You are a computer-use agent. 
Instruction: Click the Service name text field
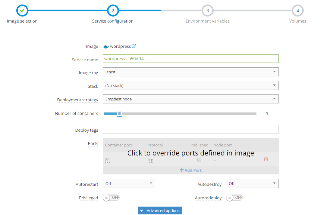pyautogui.click(x=190, y=59)
